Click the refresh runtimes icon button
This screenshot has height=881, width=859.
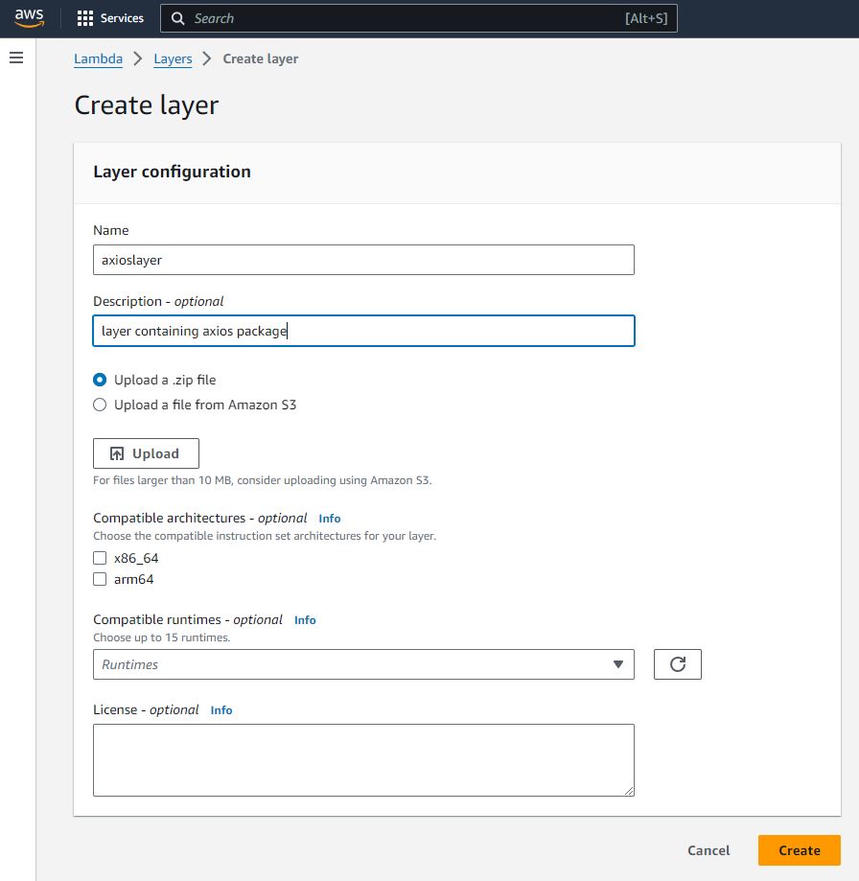coord(678,664)
